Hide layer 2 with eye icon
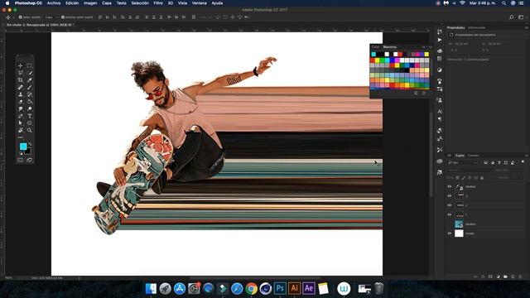The height and width of the screenshot is (298, 530). click(450, 205)
